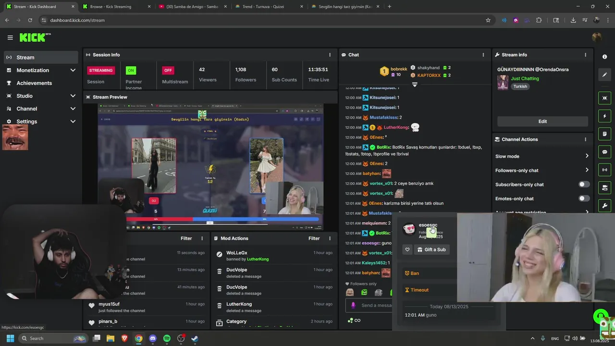Open Channel Actions three-dot options
615x346 pixels.
pos(585,139)
